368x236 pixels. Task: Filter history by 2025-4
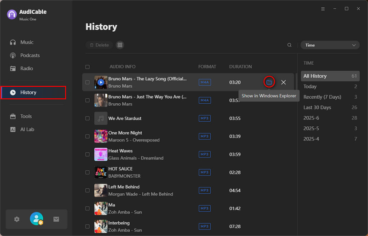[330, 139]
